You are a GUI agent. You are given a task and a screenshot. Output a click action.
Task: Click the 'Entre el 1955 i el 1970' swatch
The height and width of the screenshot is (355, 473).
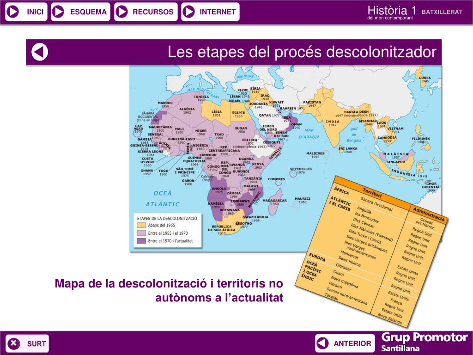(x=141, y=233)
